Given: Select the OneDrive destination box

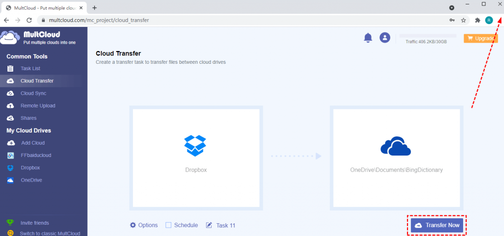Looking at the screenshot, I should 397,158.
